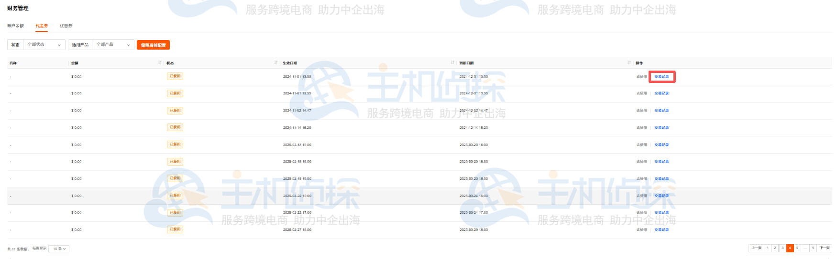
Task: Click the 已使用 badge in the 2025-02-27 row
Action: (175, 229)
